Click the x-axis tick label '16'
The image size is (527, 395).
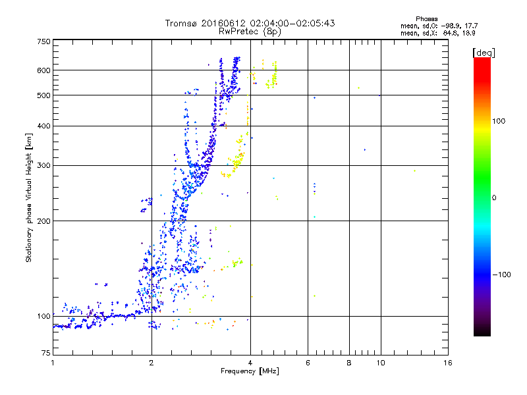pos(448,363)
